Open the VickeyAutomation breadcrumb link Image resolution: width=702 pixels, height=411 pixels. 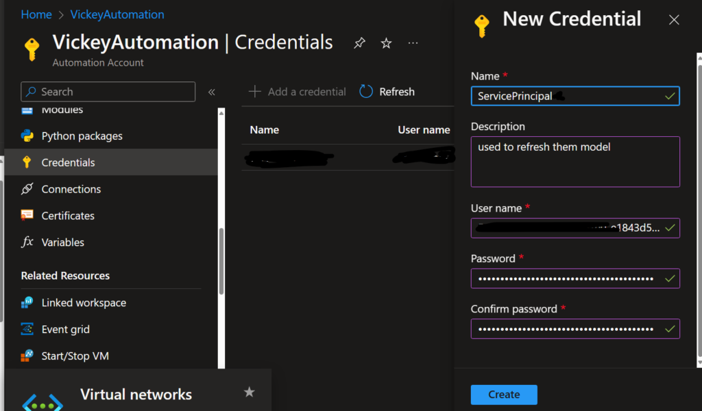(117, 14)
